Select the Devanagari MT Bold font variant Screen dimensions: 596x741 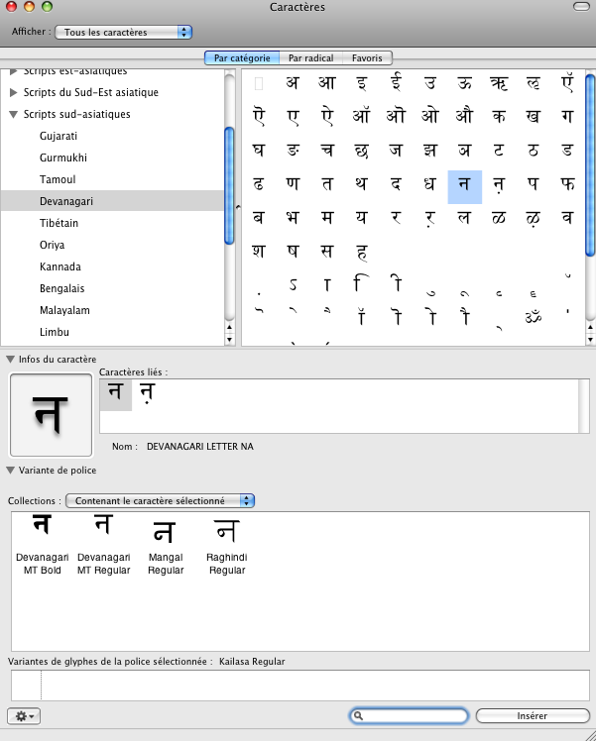[41, 544]
